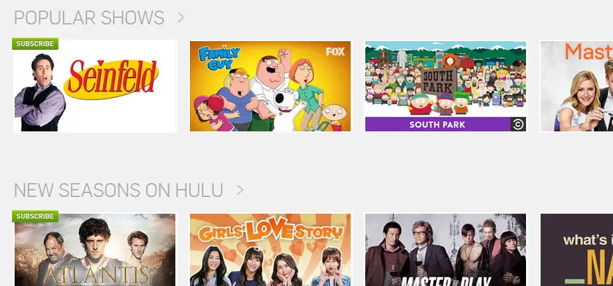Open the Atlantis show thumbnail

click(95, 250)
